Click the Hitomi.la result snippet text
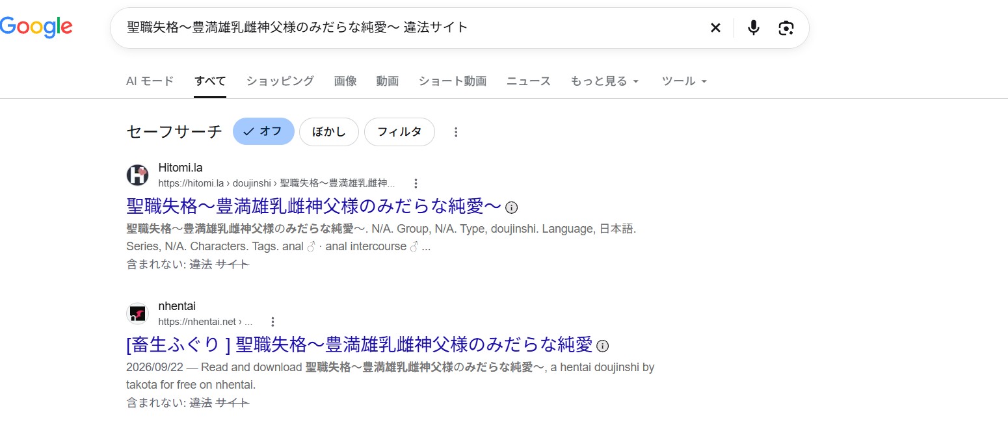The image size is (1008, 427). click(x=381, y=238)
